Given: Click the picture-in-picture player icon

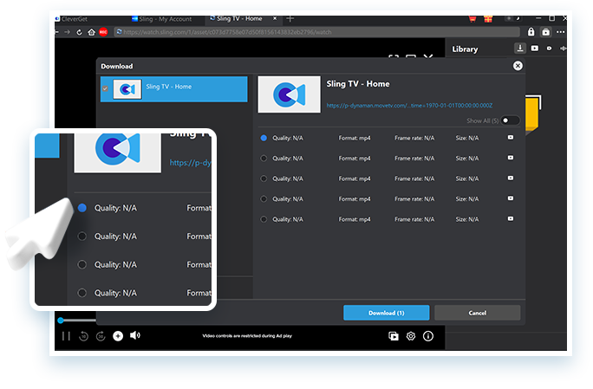Looking at the screenshot, I should coord(394,336).
